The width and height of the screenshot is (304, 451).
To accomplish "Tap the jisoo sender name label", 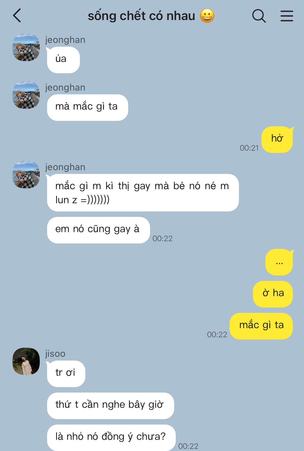I will [55, 354].
